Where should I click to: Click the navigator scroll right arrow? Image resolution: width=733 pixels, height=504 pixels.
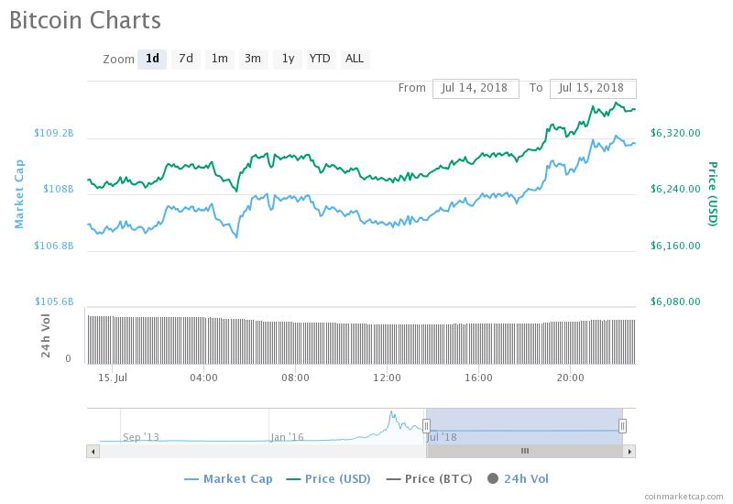(629, 451)
